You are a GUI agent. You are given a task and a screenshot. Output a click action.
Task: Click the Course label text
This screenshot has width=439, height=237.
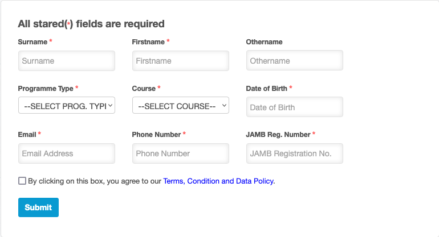(x=144, y=89)
